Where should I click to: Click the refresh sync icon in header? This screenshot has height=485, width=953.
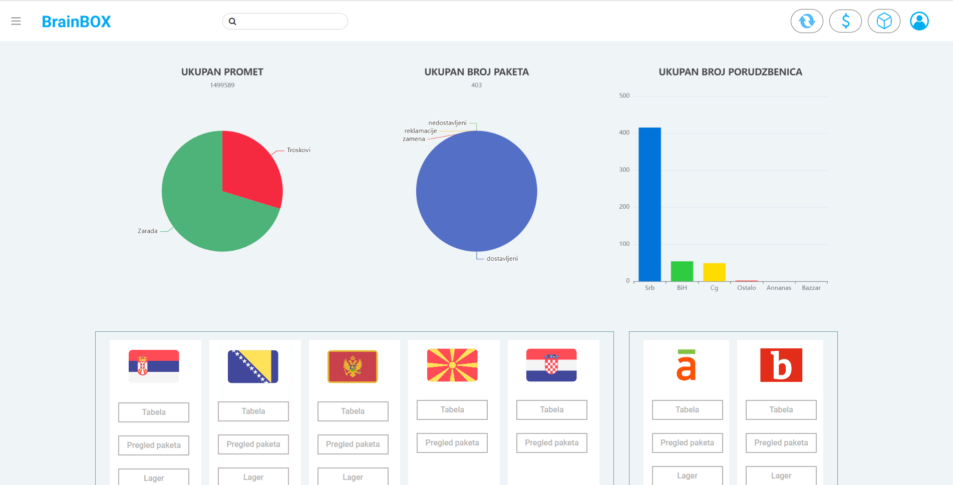click(x=806, y=21)
